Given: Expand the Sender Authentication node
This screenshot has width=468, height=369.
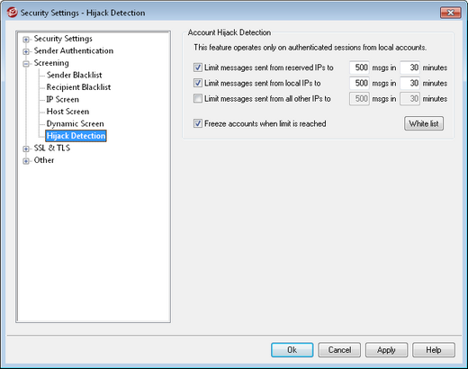Looking at the screenshot, I should coord(26,51).
